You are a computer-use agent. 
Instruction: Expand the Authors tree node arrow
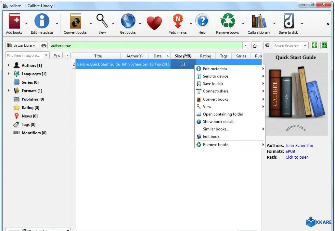click(x=8, y=65)
